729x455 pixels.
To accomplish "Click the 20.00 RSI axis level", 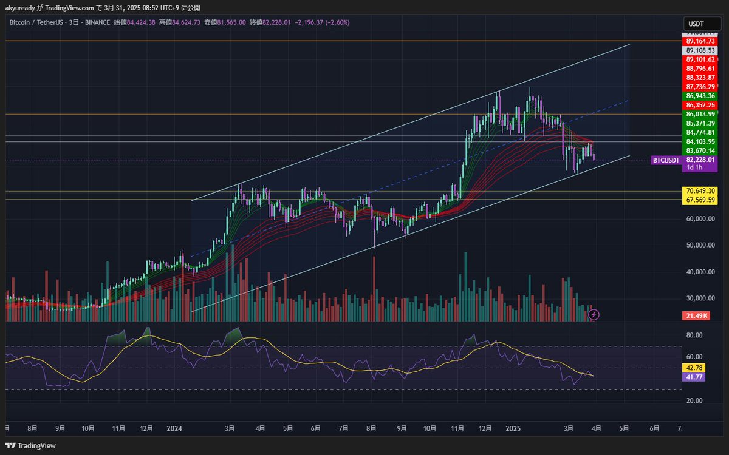I will (x=694, y=400).
